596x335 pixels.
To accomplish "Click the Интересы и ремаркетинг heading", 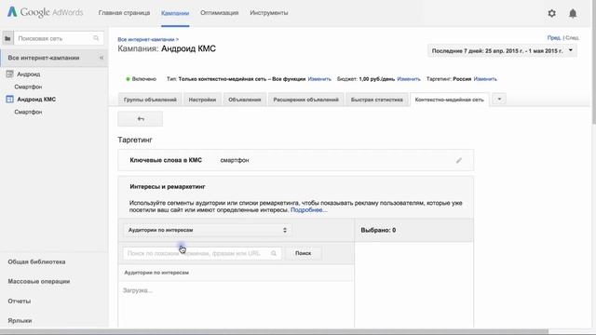I will tap(168, 186).
